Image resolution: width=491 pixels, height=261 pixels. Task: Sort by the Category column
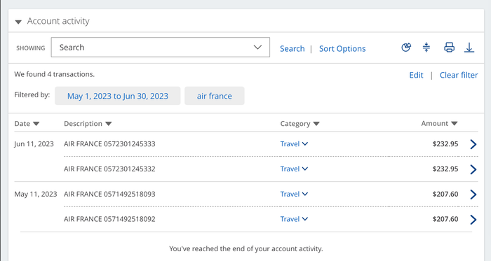tap(300, 124)
